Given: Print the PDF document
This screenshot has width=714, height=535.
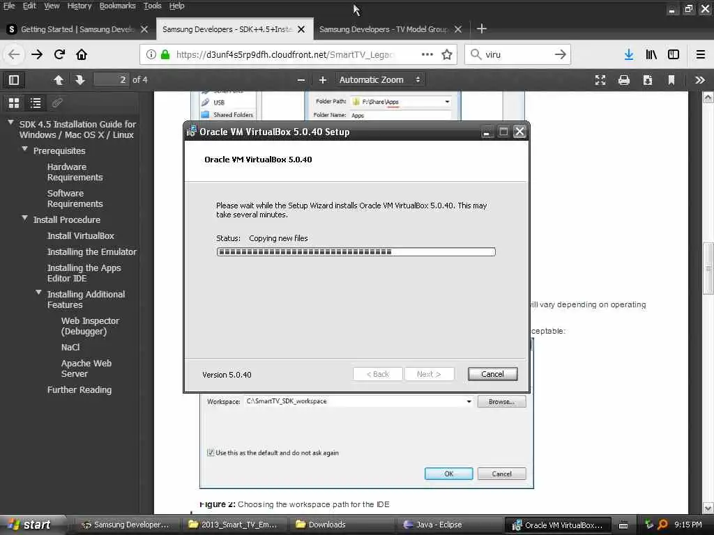Looking at the screenshot, I should tap(624, 80).
